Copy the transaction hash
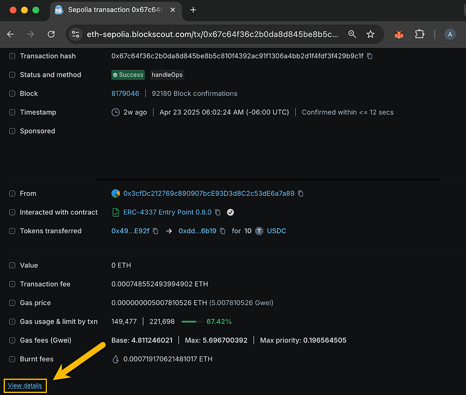The image size is (466, 395). [x=370, y=56]
